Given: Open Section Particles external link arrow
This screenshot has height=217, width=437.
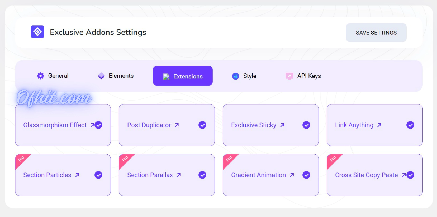Looking at the screenshot, I should (x=77, y=175).
